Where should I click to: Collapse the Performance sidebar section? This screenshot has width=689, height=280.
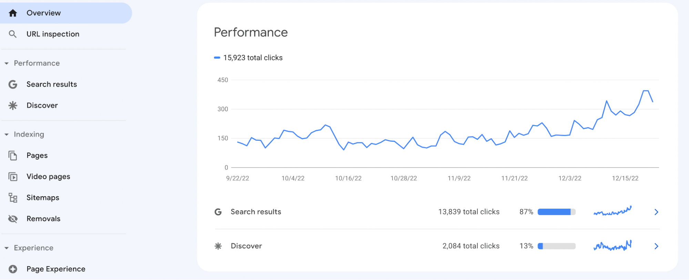click(x=7, y=63)
